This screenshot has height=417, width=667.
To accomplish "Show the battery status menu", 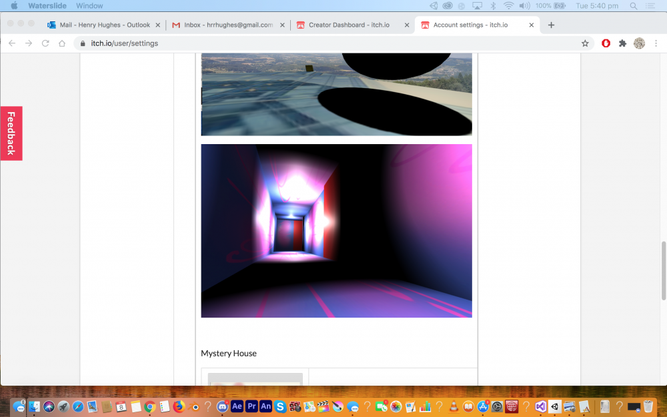I will (550, 5).
